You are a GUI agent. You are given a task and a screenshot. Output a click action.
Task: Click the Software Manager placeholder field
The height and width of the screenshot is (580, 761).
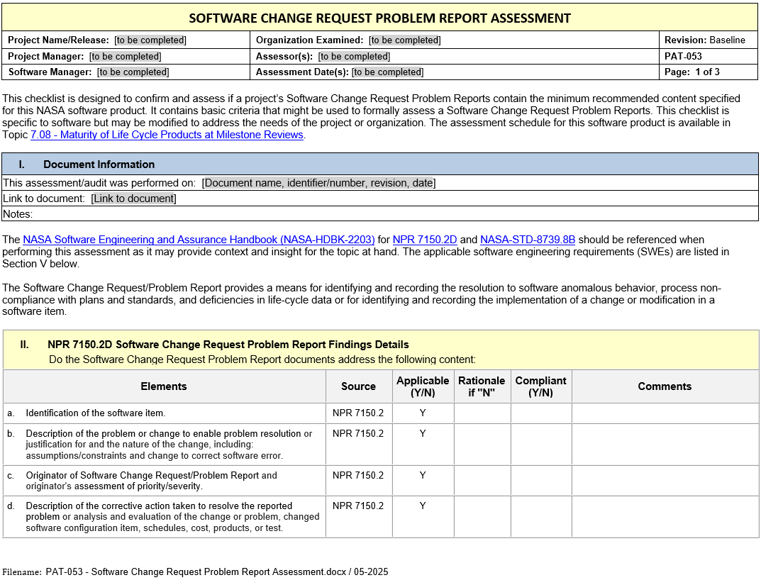[x=133, y=72]
